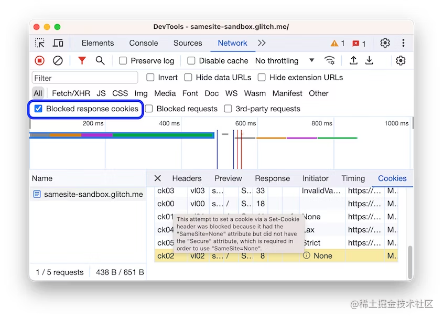Screen dimensions: 443x319
Task: Export HAR file download icon
Action: [369, 60]
